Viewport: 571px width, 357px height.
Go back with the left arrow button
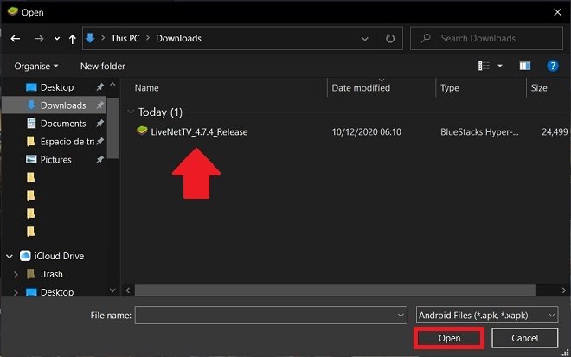click(x=16, y=39)
